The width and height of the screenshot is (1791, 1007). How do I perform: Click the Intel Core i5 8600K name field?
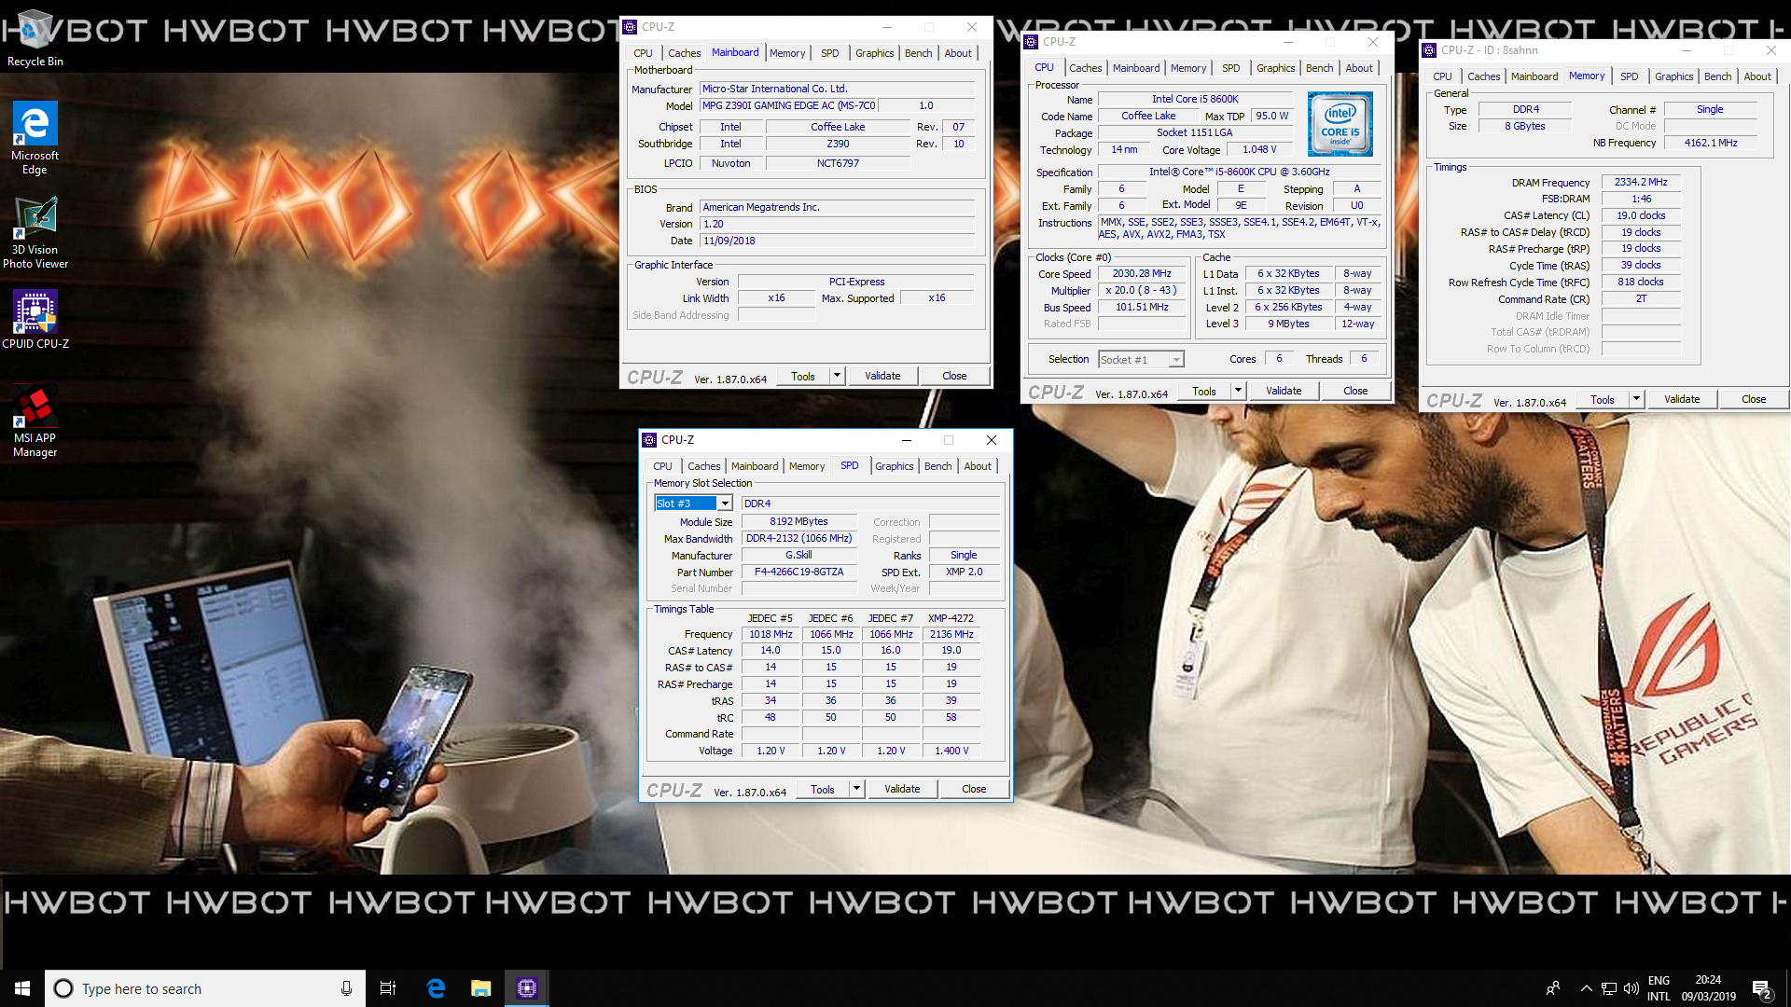pos(1195,99)
